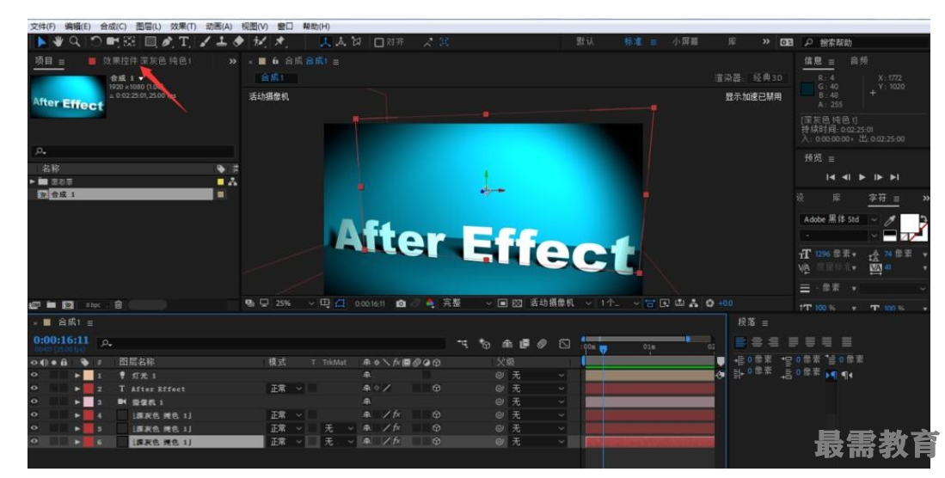Select the Brush tool
This screenshot has width=945, height=478.
pos(206,41)
